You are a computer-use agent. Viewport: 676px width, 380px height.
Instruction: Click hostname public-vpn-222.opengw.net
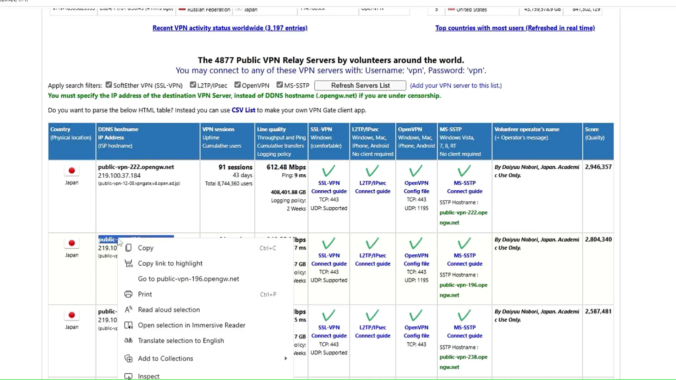tap(136, 167)
